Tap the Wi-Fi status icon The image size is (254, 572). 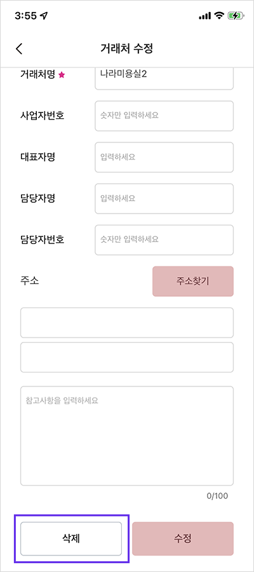pyautogui.click(x=219, y=16)
